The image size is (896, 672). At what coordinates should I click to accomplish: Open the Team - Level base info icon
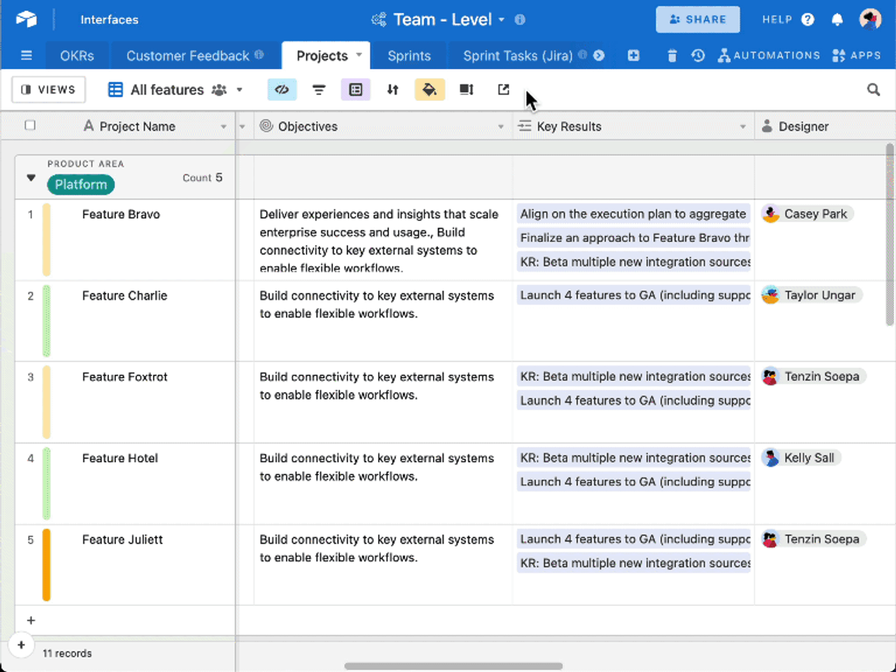pyautogui.click(x=520, y=20)
